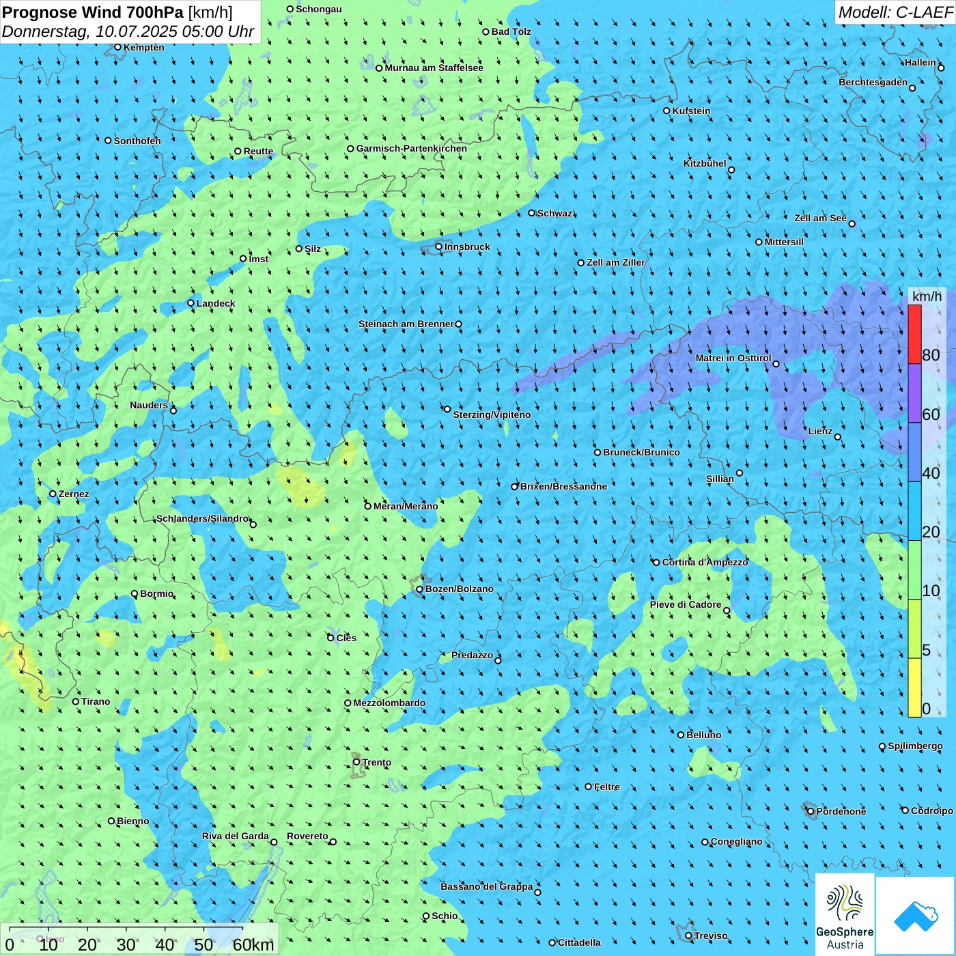
Task: Click the Reutte city label
Action: [x=258, y=152]
